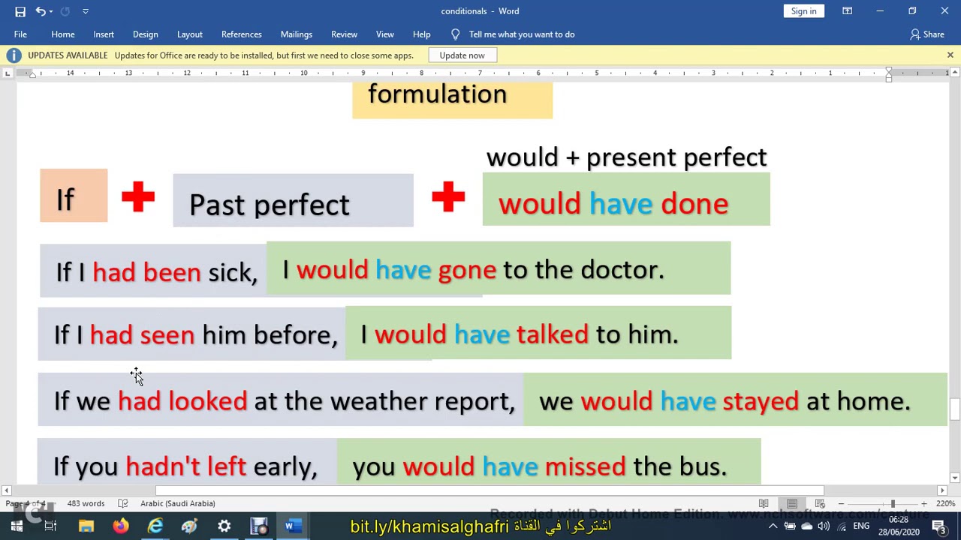The image size is (961, 540).
Task: Go to the View tab
Action: [x=384, y=34]
